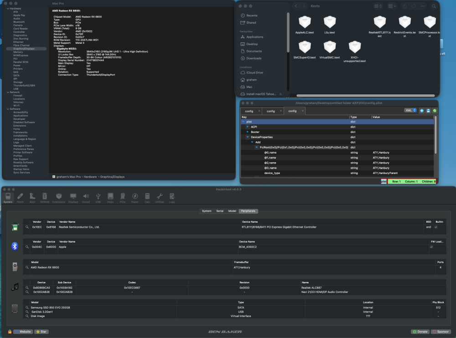Click the magnifier beside Realtek Semiconductor row
The height and width of the screenshot is (338, 456).
click(x=27, y=227)
